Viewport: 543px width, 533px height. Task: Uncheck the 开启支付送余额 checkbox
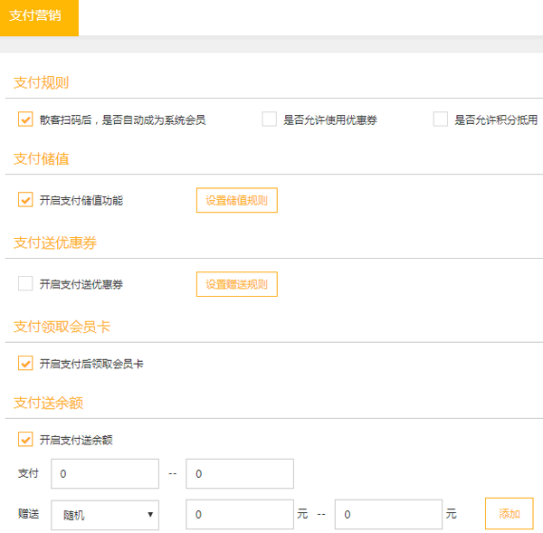point(25,441)
